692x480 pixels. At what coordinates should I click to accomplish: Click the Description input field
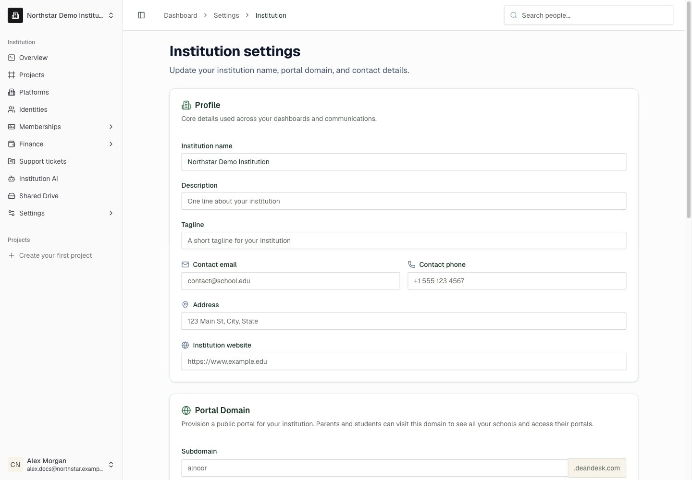click(x=404, y=201)
